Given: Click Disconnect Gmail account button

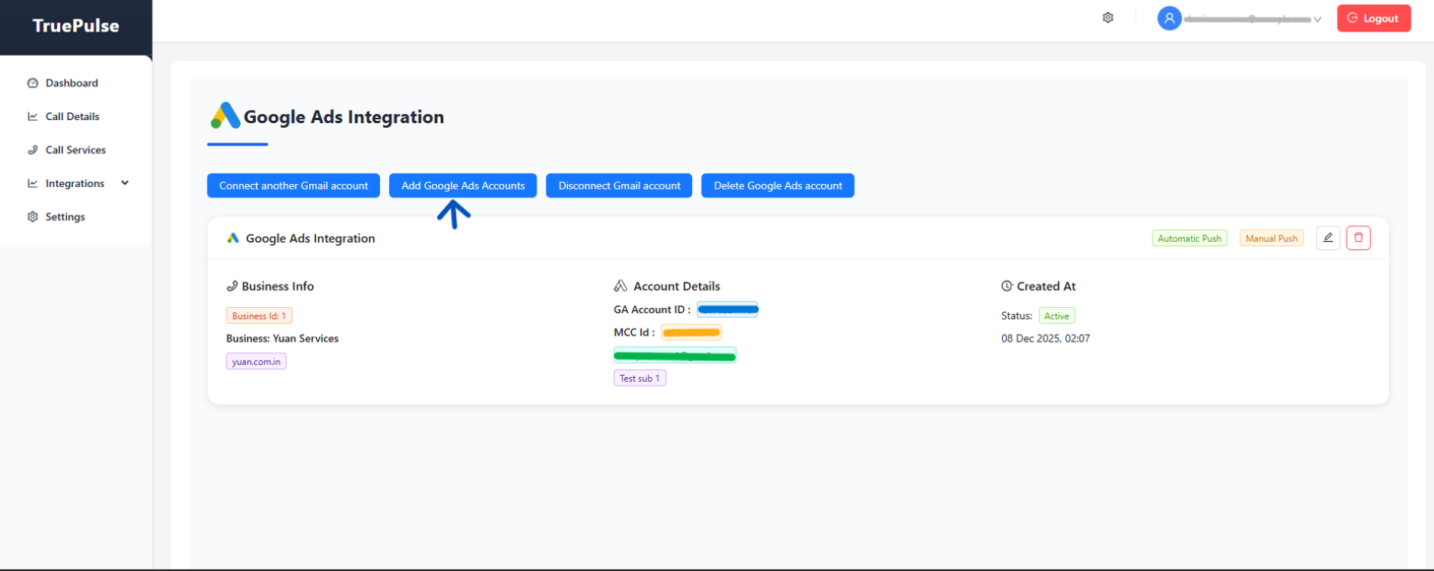Looking at the screenshot, I should pyautogui.click(x=619, y=186).
